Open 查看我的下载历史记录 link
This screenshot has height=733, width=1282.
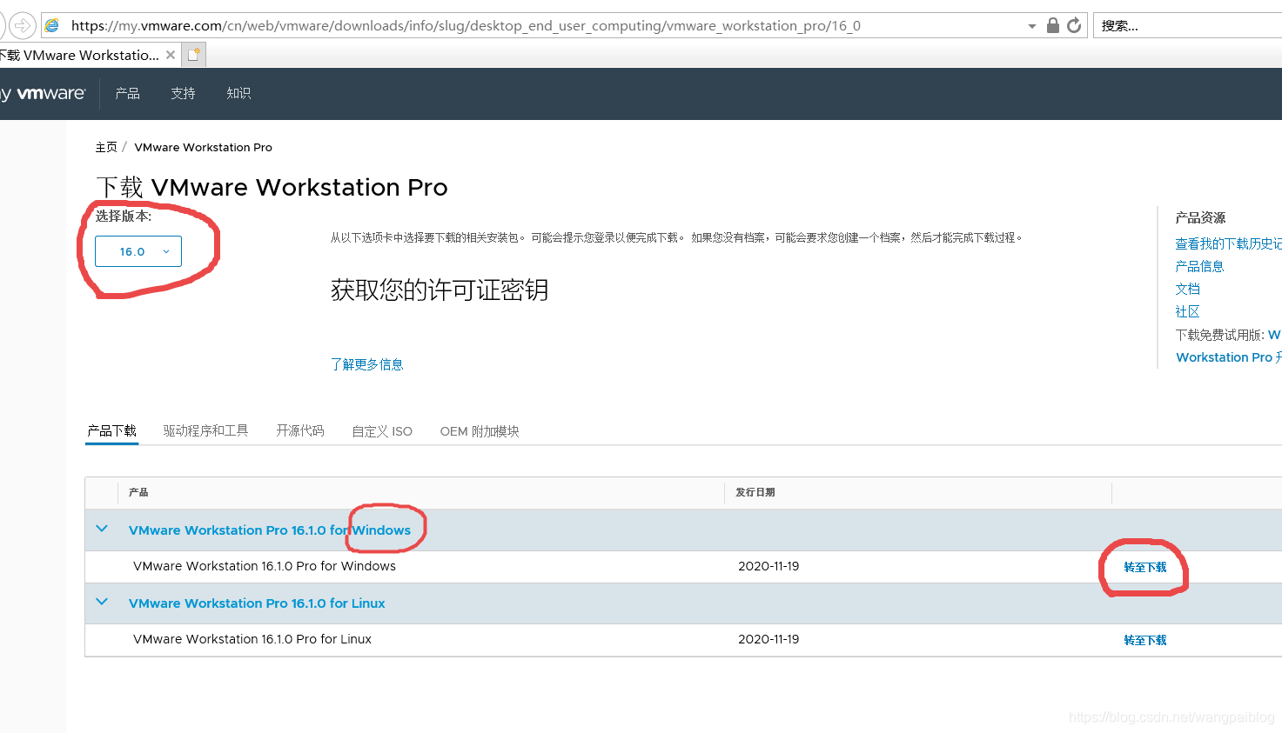(x=1228, y=243)
